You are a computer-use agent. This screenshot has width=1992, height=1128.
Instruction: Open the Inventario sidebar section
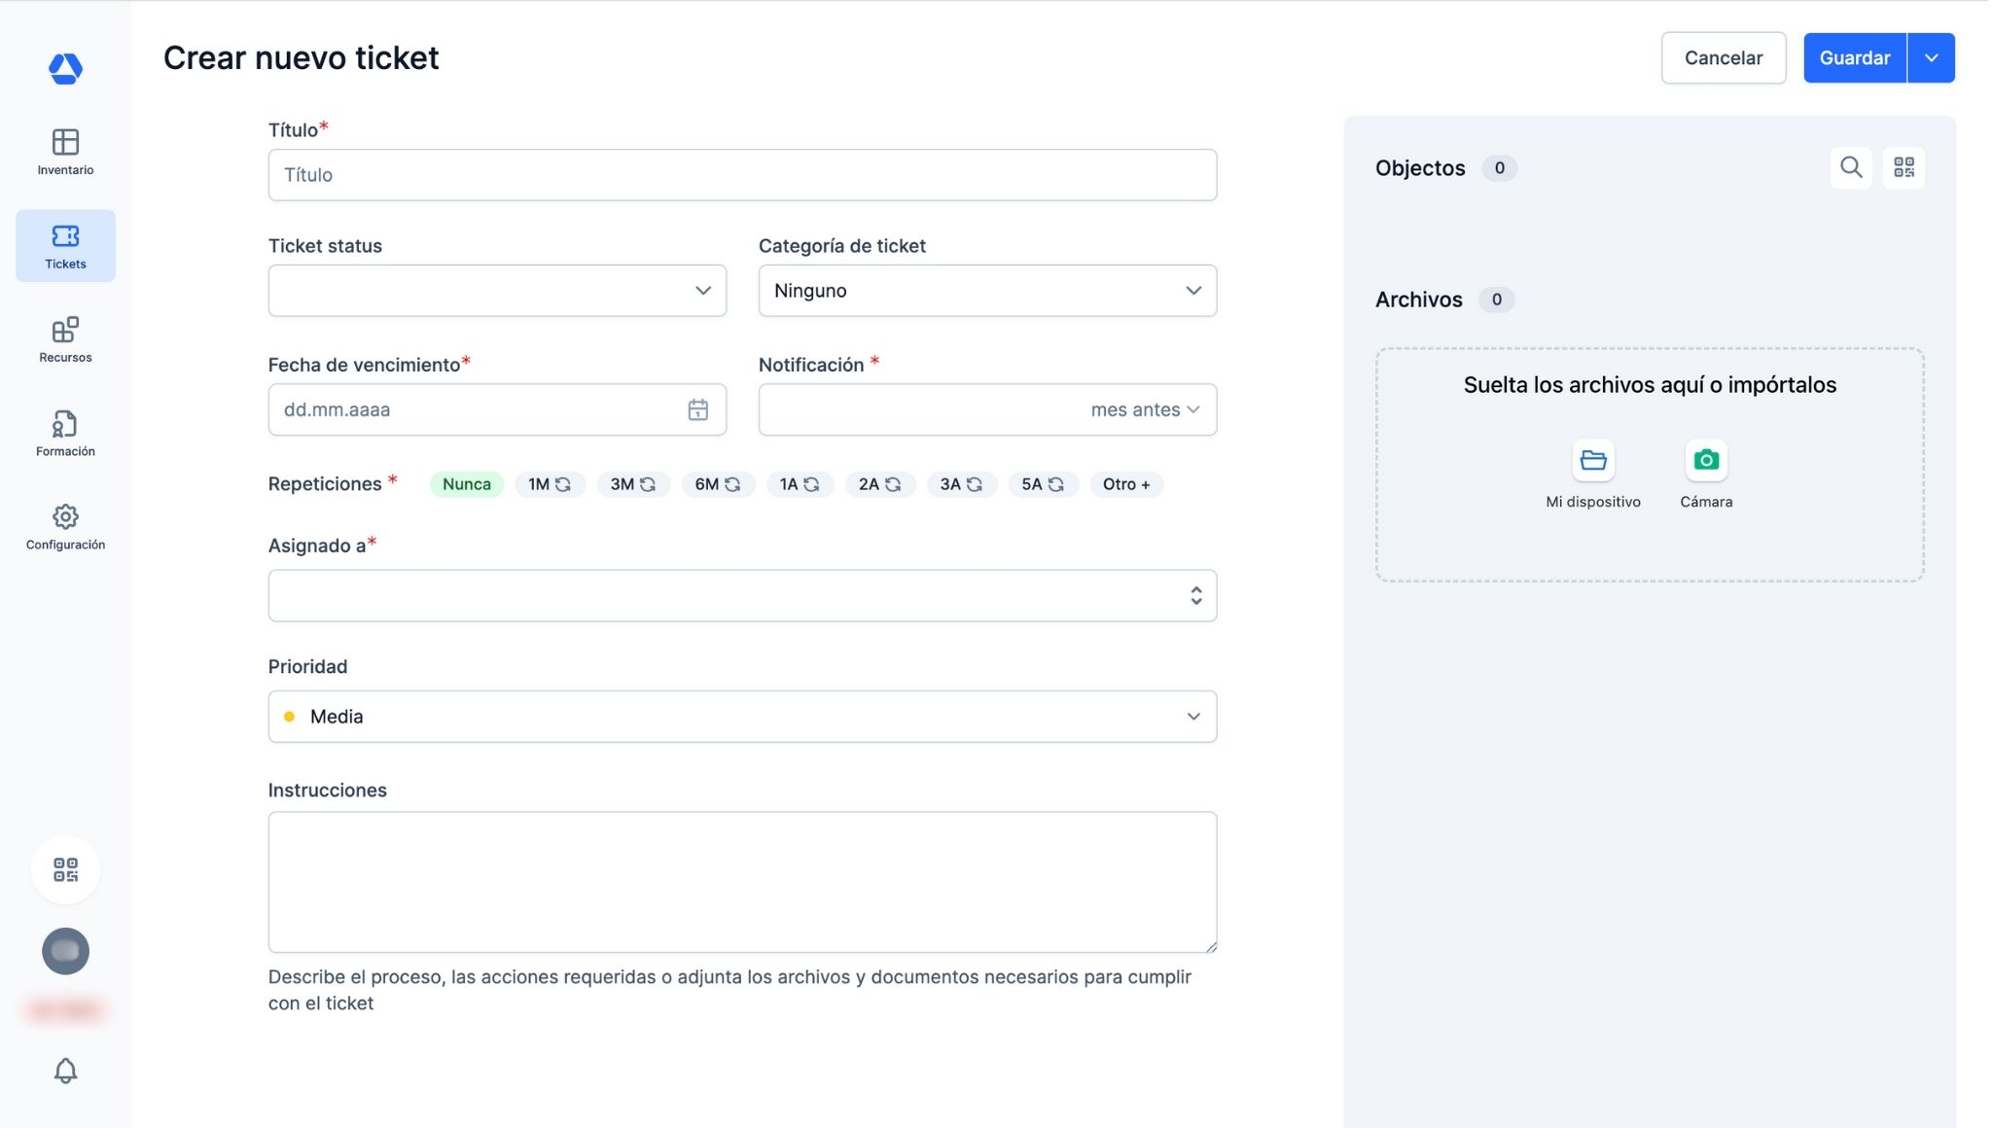click(65, 152)
